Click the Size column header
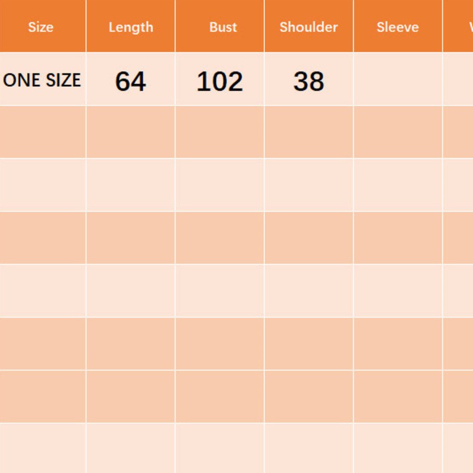The image size is (473, 473). pos(41,27)
